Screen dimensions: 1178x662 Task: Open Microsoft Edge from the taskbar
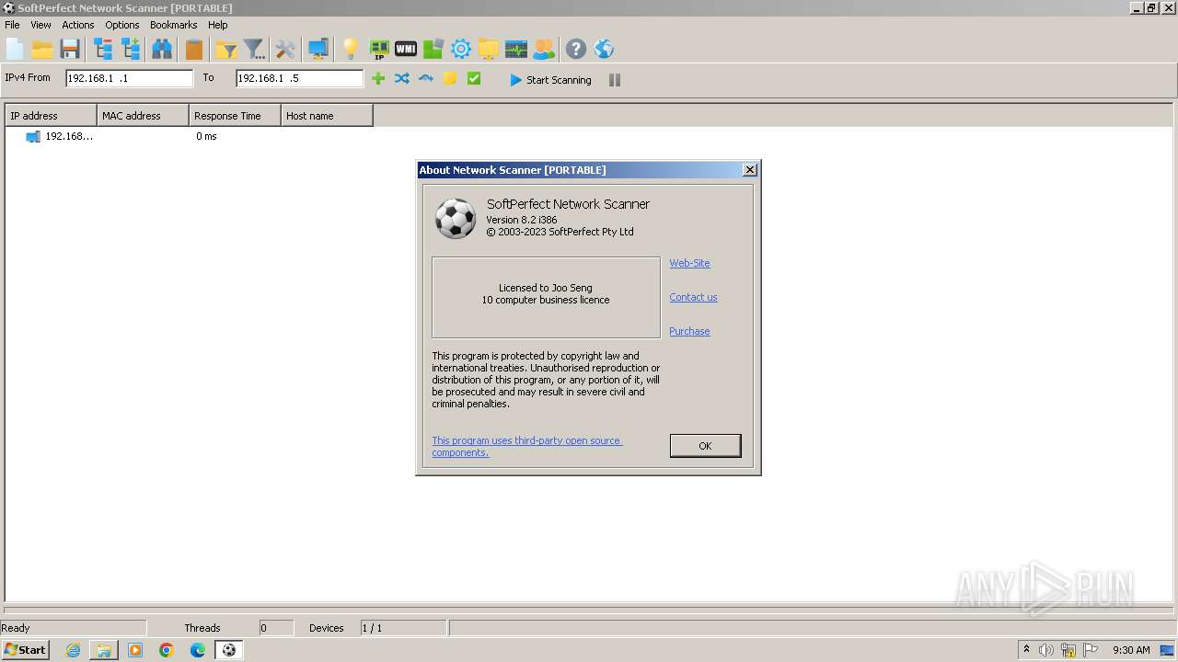click(198, 650)
